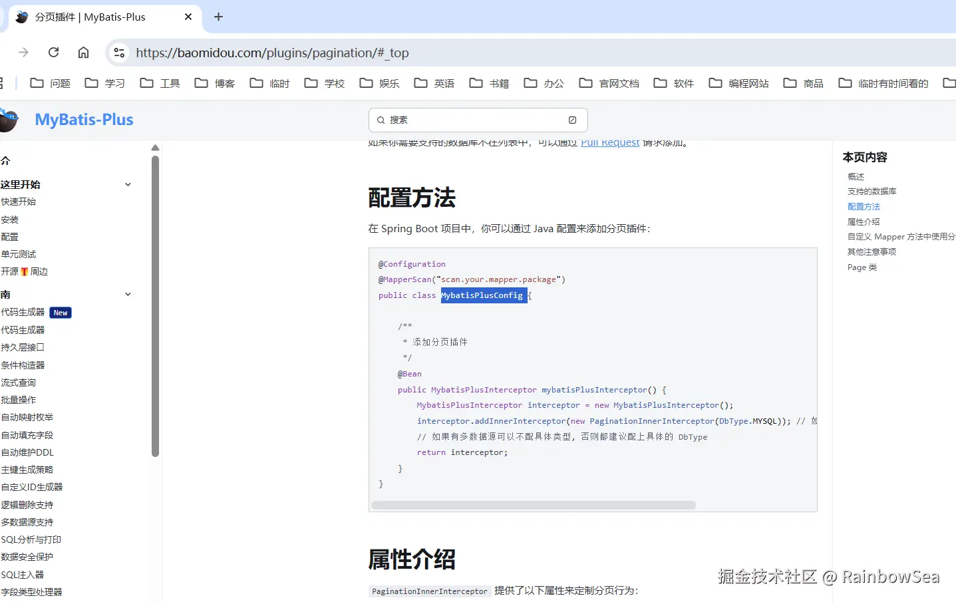Open the 英语 bookmark folder
The height and width of the screenshot is (602, 956).
[x=434, y=83]
